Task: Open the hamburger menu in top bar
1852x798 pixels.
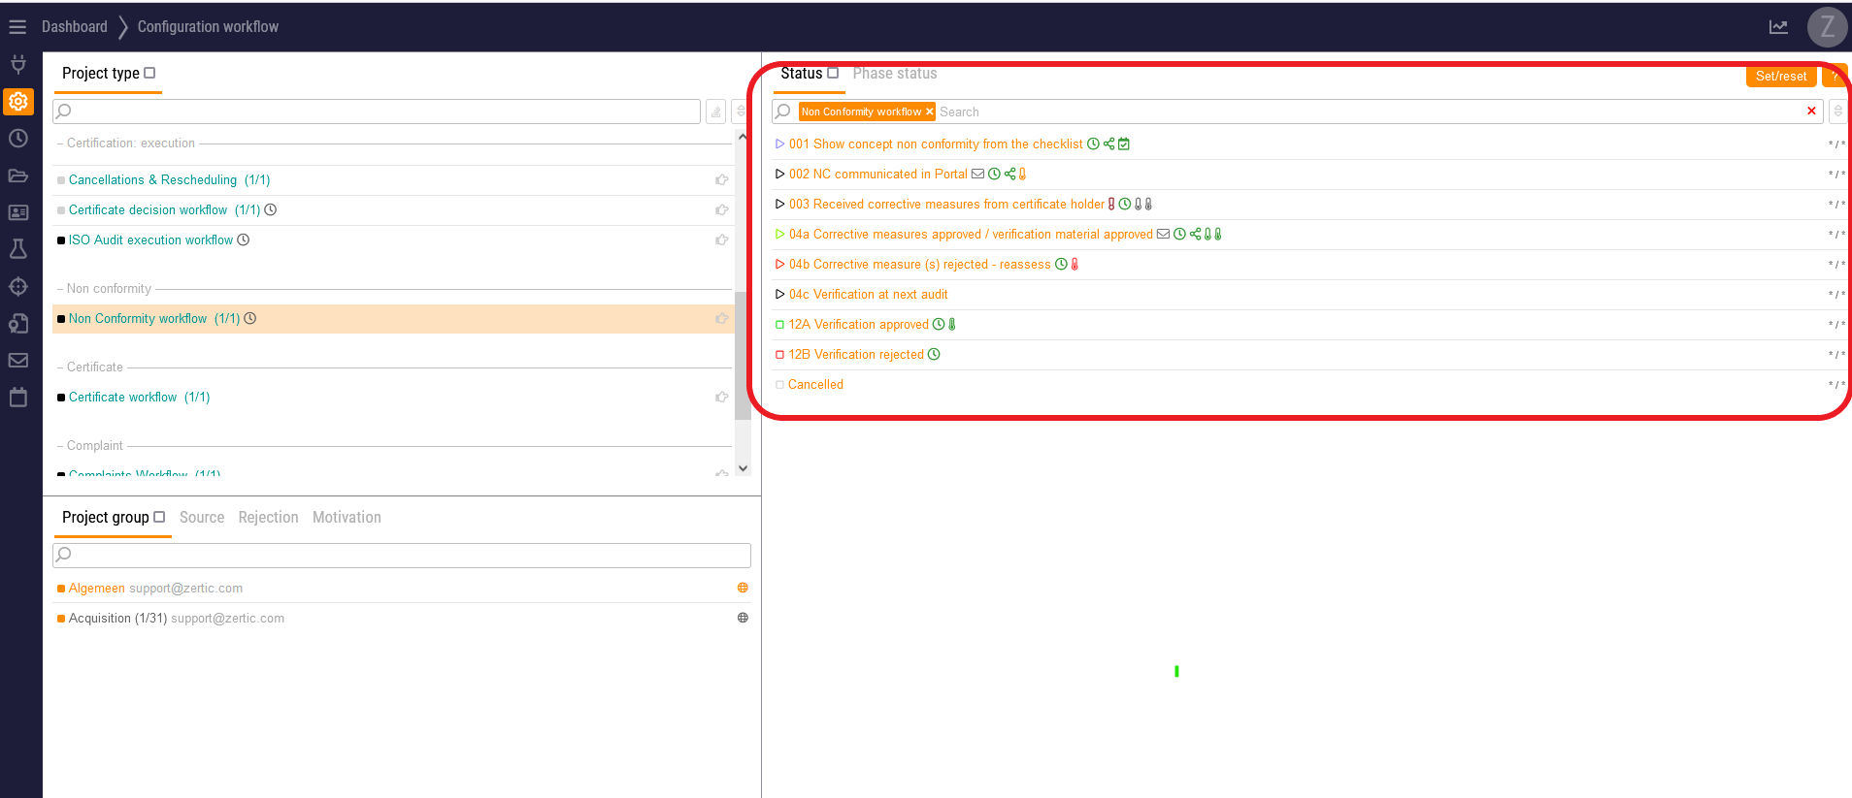Action: point(17,27)
